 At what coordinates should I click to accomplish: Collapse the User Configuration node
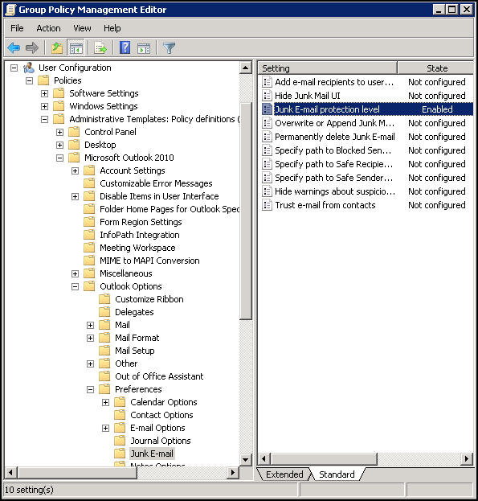[x=14, y=68]
